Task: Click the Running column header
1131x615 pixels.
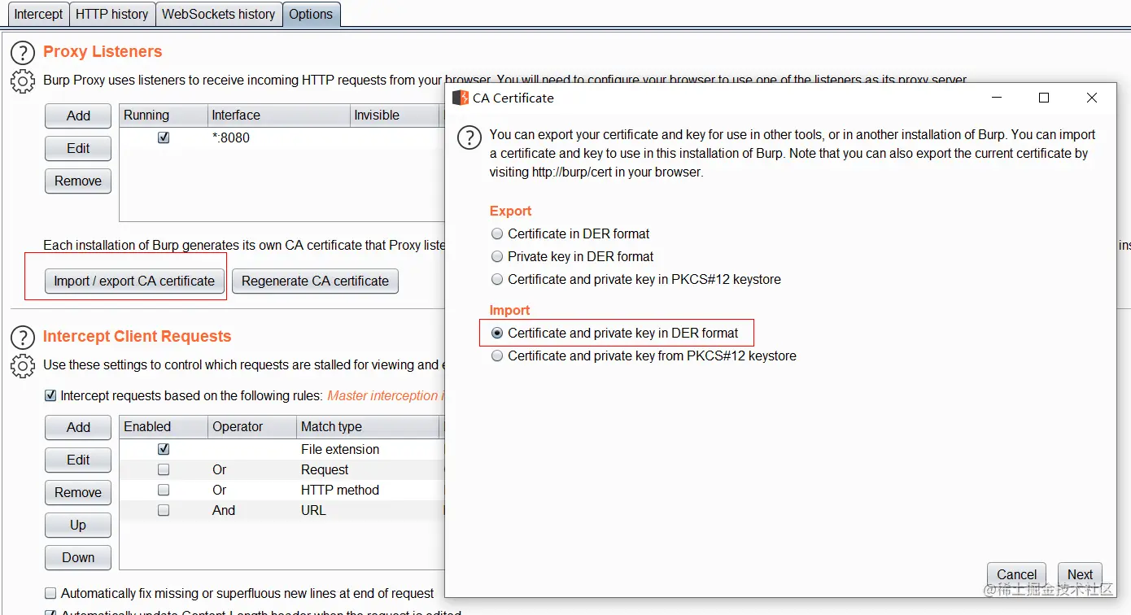Action: pyautogui.click(x=164, y=116)
